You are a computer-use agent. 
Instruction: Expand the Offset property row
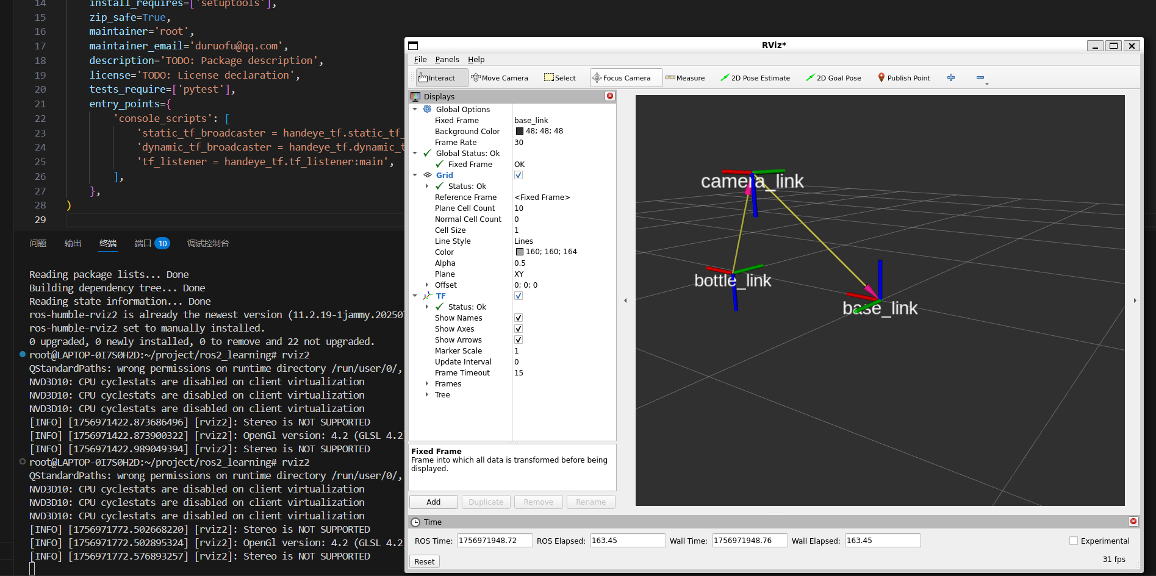[x=427, y=285]
